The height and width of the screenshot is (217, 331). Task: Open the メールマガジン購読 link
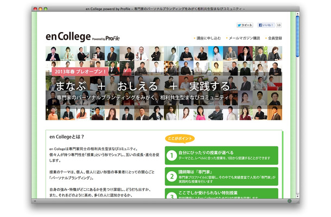click(244, 38)
